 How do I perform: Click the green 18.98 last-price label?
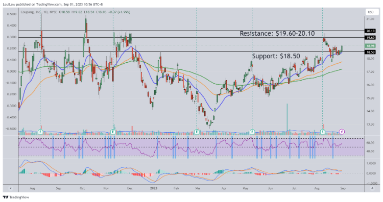point(370,46)
